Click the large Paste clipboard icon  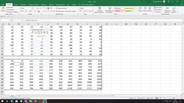click(3, 9)
